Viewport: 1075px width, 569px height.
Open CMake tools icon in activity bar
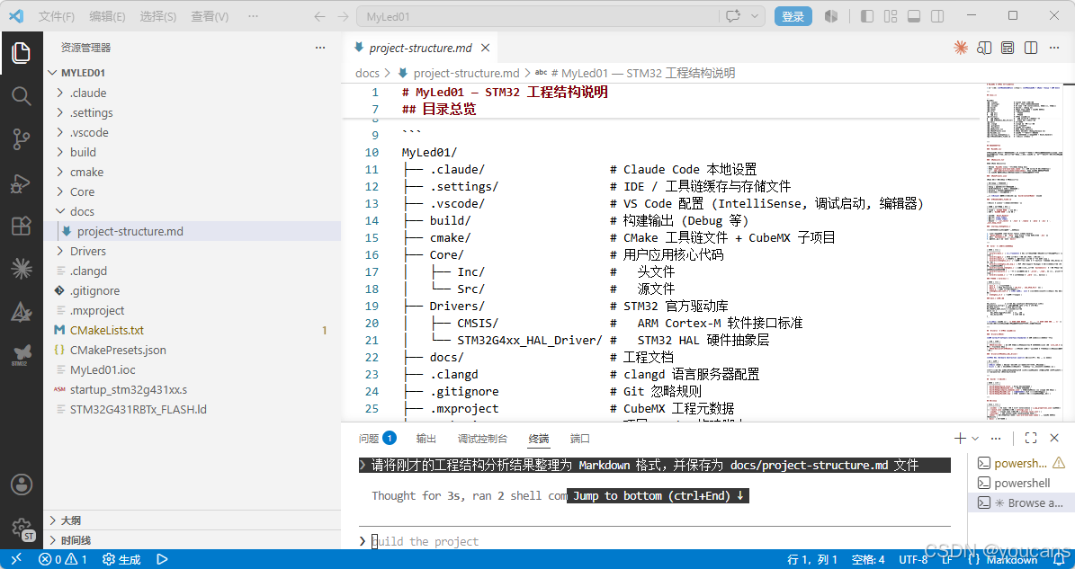(x=22, y=312)
